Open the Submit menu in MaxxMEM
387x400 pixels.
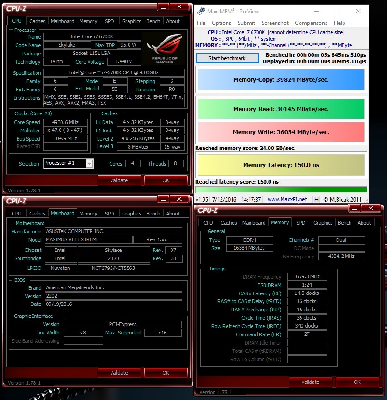pyautogui.click(x=246, y=23)
